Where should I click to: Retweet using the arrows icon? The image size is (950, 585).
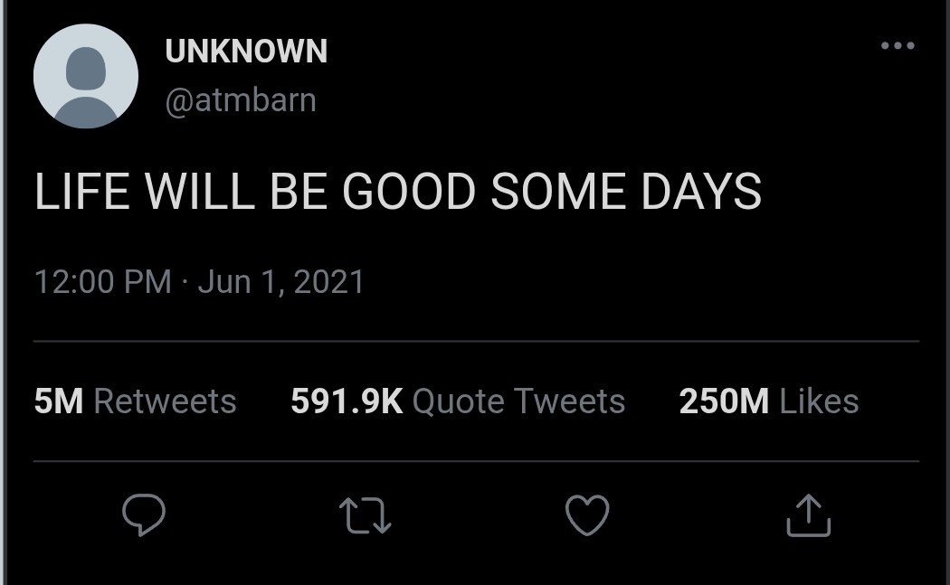pos(365,515)
